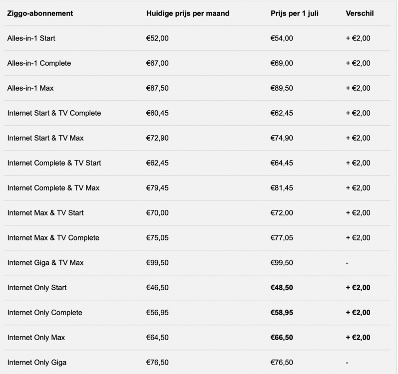Click the Prijs per 1 juli header

coord(295,13)
